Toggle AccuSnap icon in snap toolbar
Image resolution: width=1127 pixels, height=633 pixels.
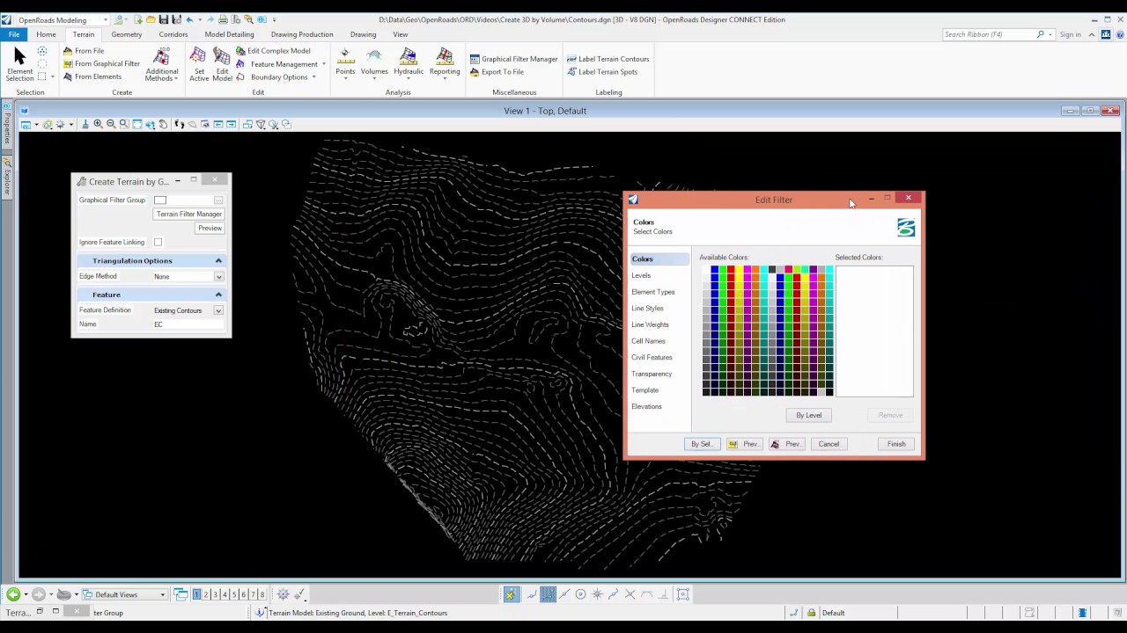coord(511,594)
